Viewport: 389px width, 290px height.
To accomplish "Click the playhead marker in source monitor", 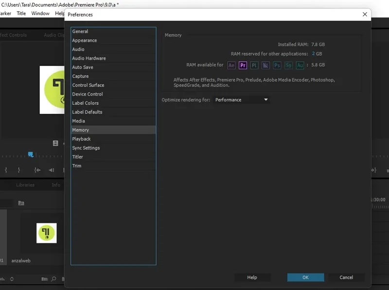I will [x=31, y=154].
